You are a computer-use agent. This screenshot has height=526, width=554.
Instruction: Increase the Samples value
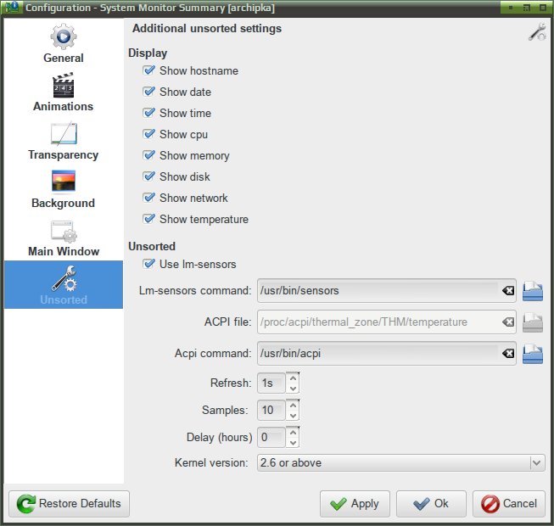pyautogui.click(x=293, y=406)
